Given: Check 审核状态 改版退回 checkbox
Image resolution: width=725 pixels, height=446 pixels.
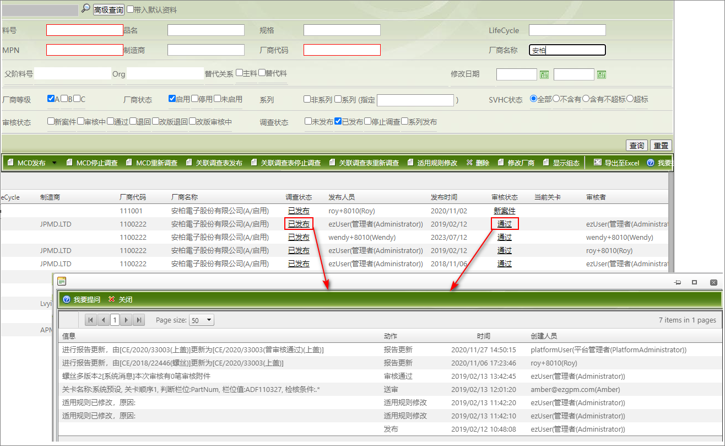Looking at the screenshot, I should 155,121.
